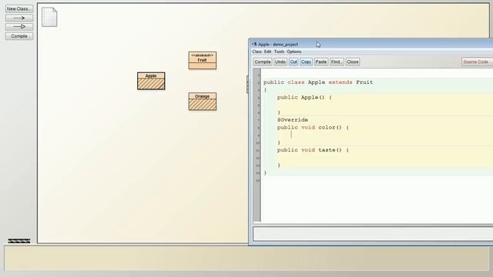Select the Orange class box
The image size is (493, 277).
(x=202, y=101)
